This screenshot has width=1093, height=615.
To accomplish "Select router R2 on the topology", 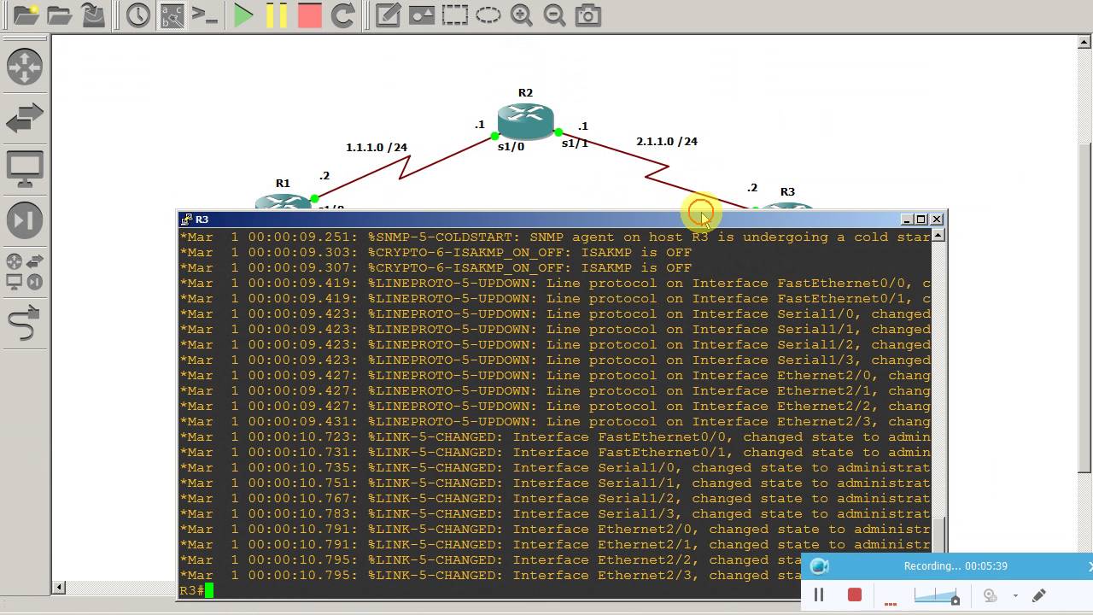I will [x=525, y=121].
